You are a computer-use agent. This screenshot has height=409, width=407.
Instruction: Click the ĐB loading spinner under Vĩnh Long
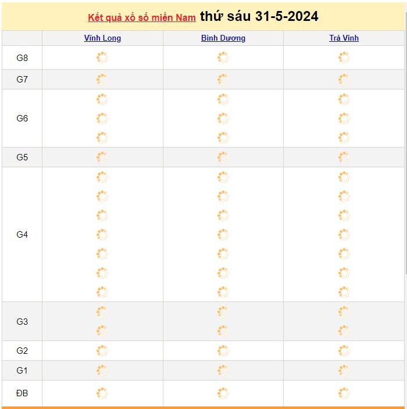tap(102, 393)
